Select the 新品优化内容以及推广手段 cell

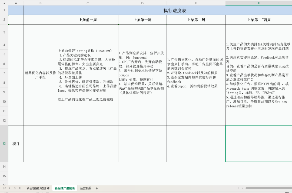[40, 75]
